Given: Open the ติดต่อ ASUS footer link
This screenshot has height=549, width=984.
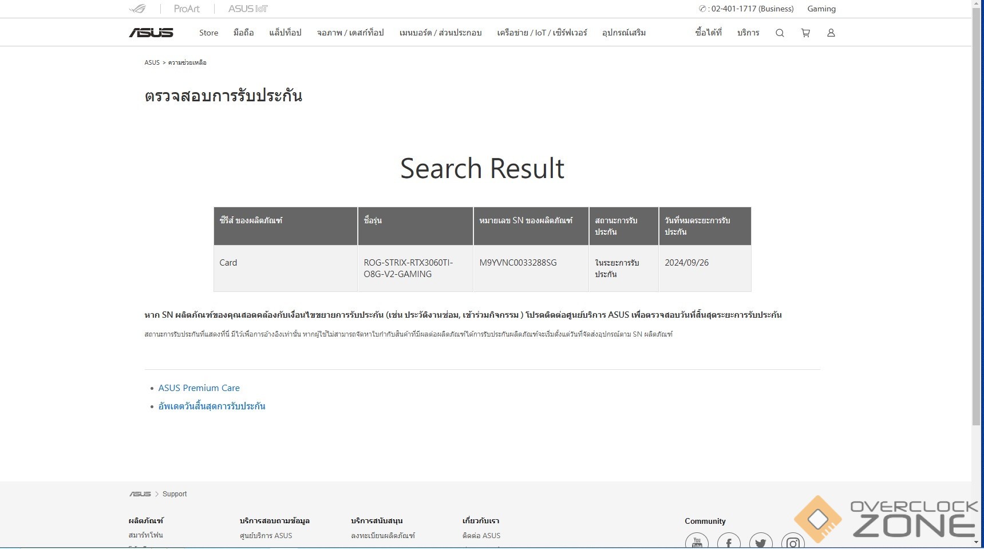Looking at the screenshot, I should click(481, 536).
